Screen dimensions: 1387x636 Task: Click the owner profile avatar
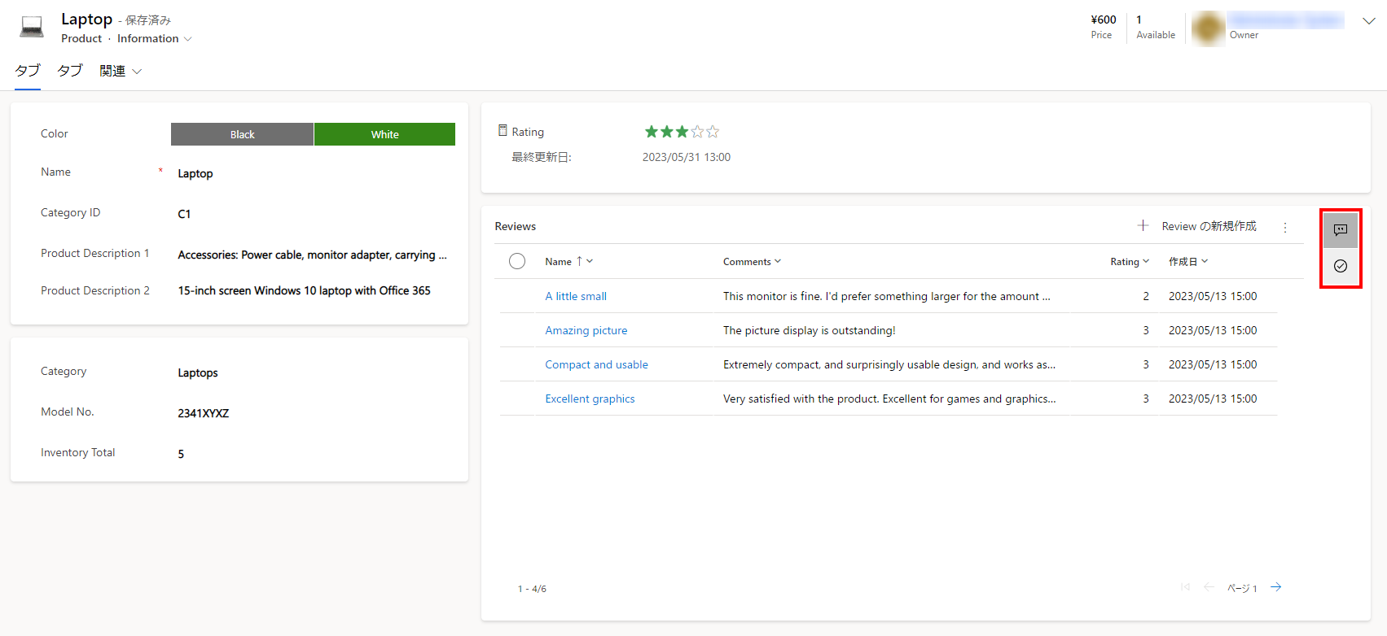[1208, 28]
